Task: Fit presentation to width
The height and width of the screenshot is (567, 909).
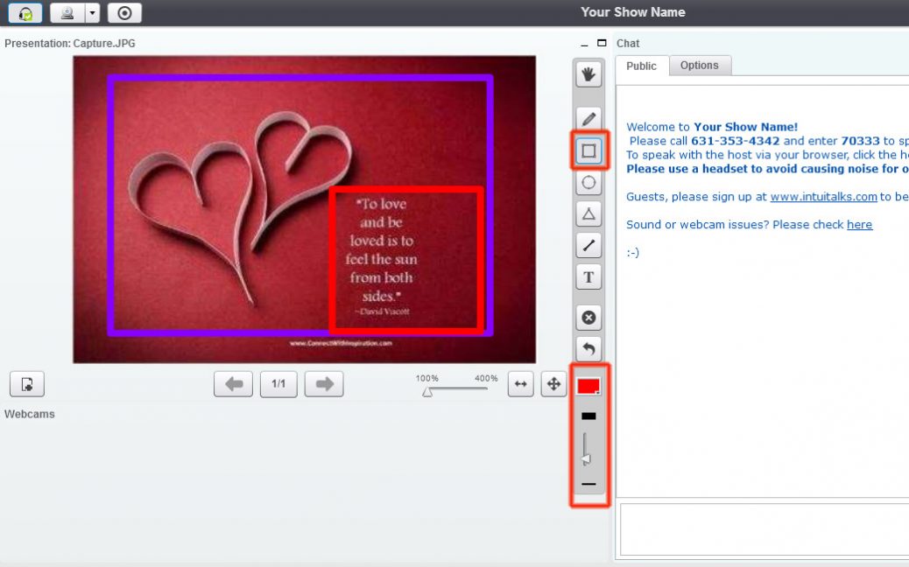Action: (x=520, y=384)
